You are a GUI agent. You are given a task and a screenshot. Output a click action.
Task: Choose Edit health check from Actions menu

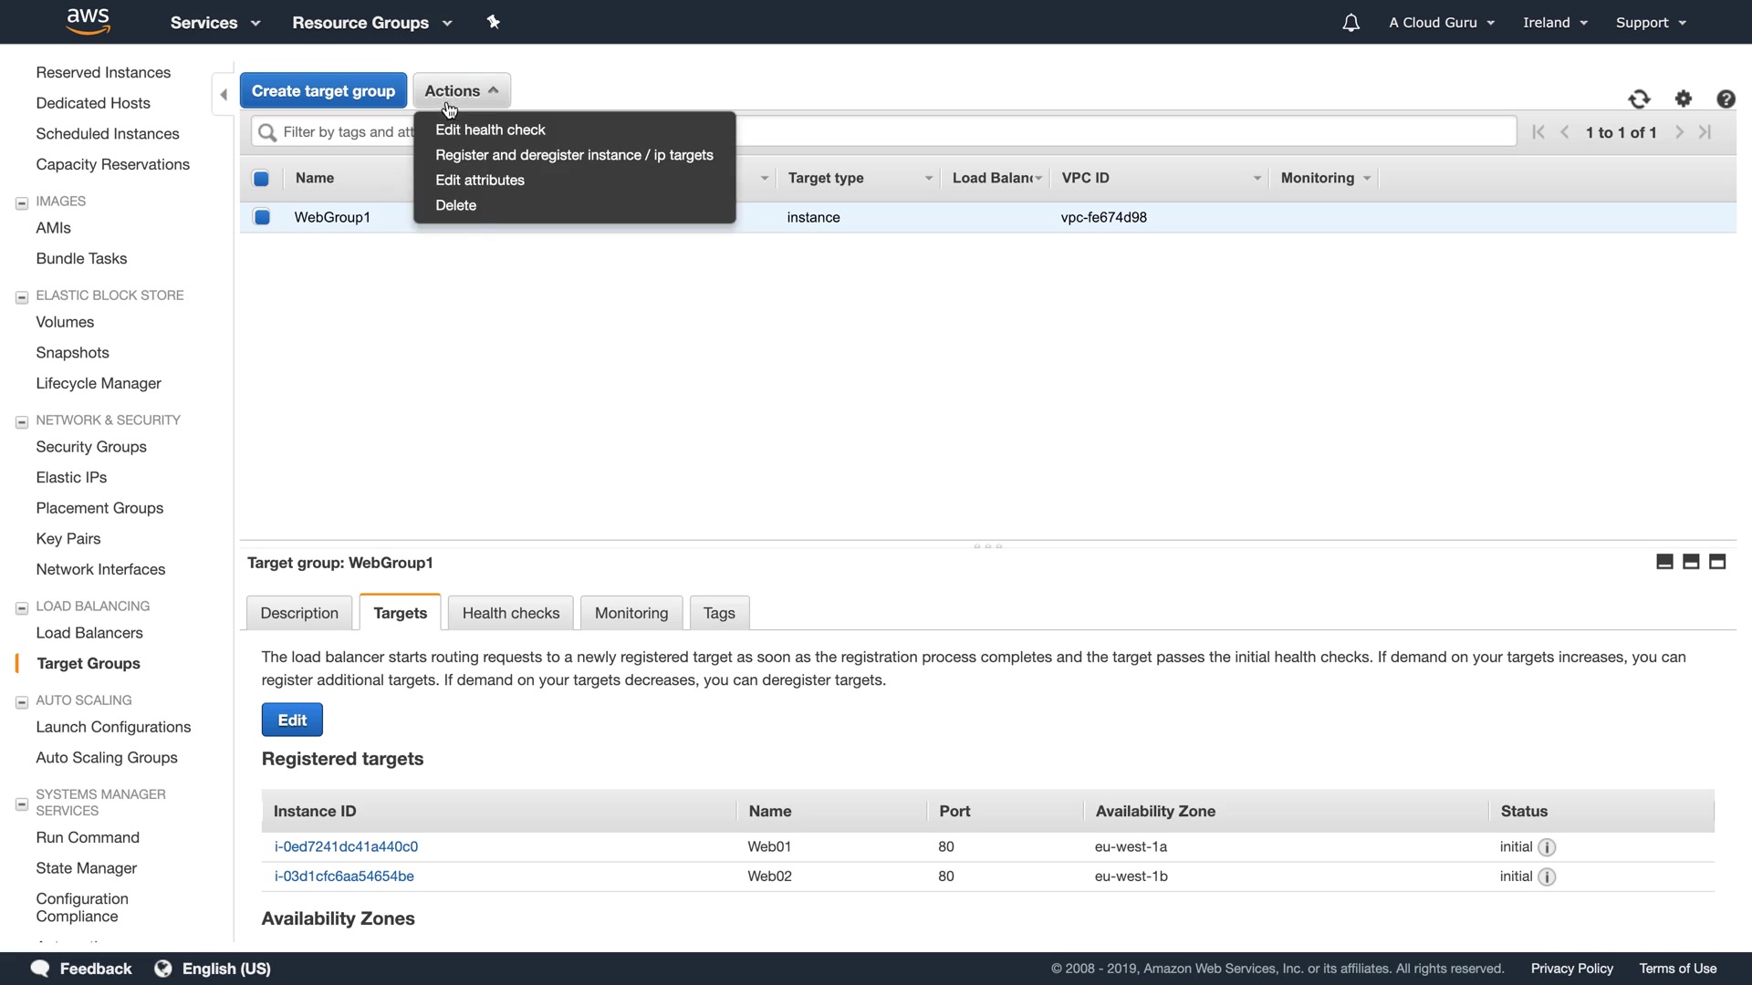[x=490, y=130]
